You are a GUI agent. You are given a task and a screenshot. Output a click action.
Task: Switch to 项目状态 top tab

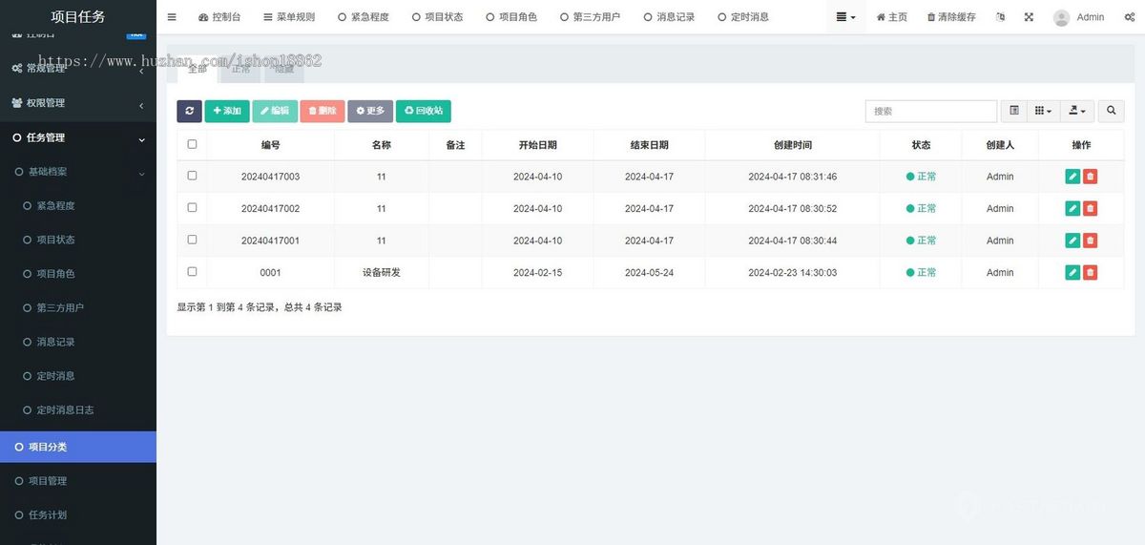point(437,17)
